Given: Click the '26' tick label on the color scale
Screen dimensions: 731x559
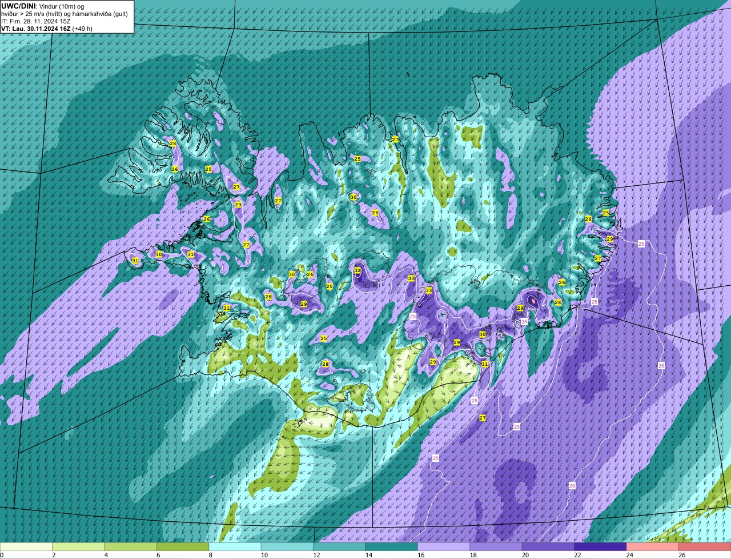Looking at the screenshot, I should tap(682, 555).
